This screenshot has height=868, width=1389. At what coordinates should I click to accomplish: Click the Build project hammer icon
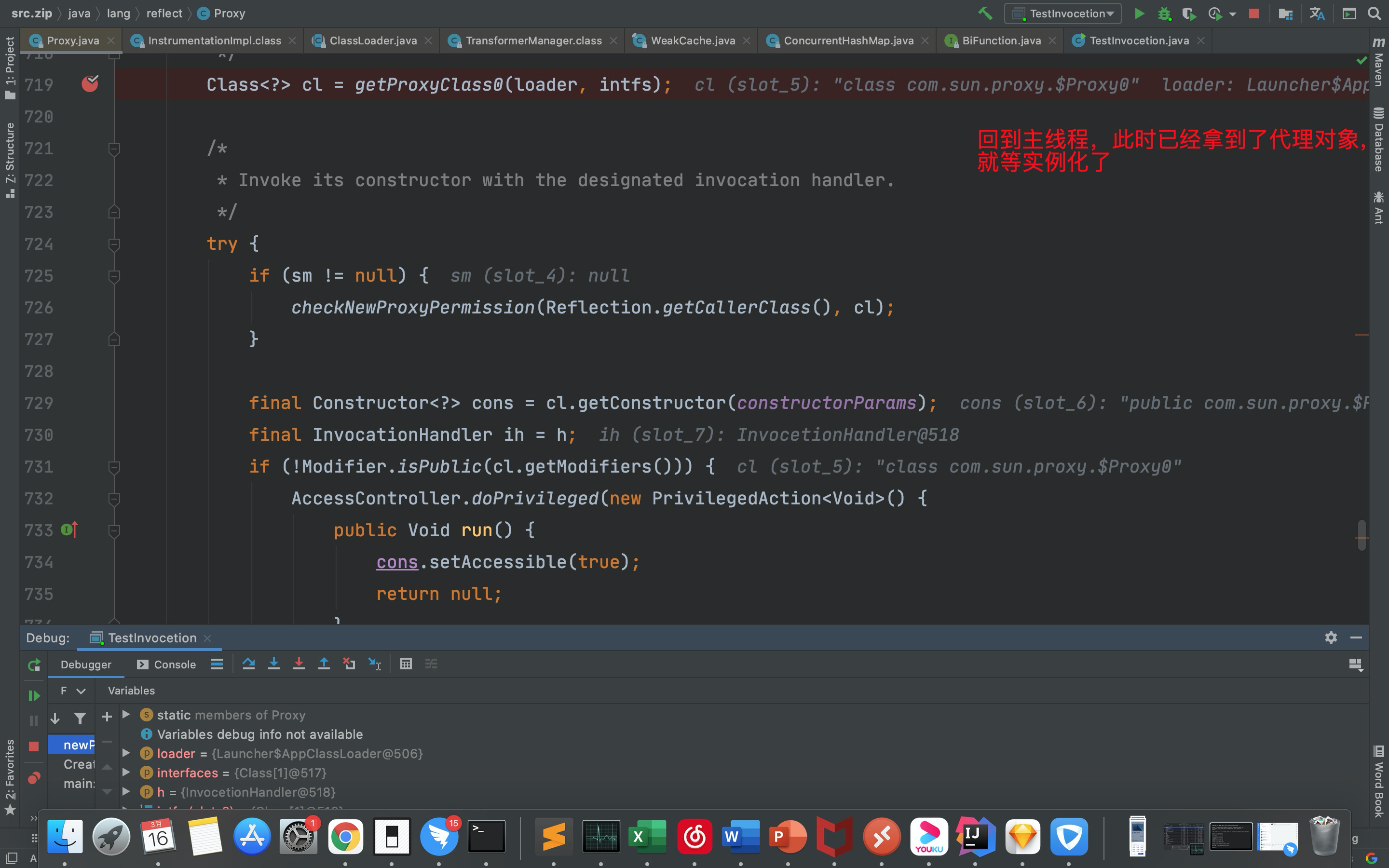(985, 13)
